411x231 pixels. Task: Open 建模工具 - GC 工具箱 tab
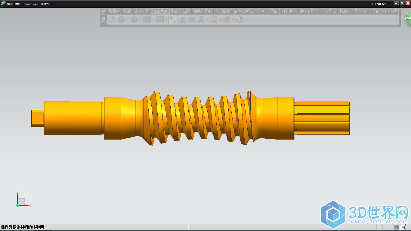coord(318,11)
